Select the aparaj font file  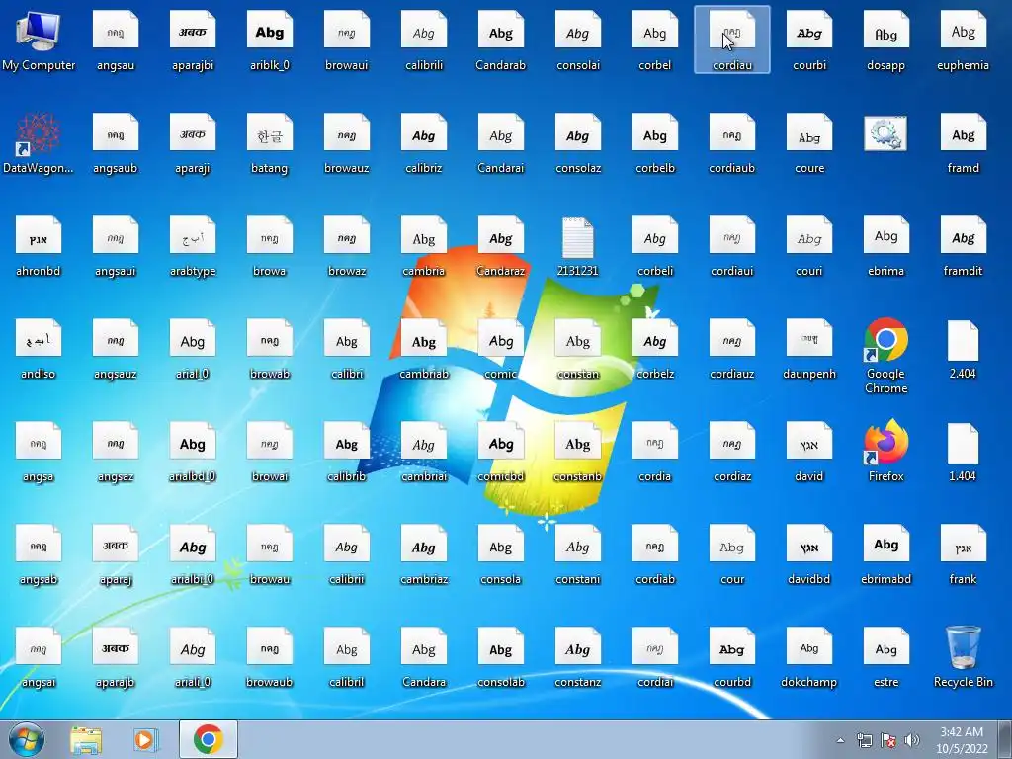coord(115,553)
